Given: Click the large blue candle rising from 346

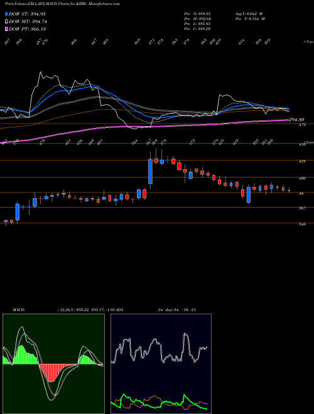Looking at the screenshot, I should [x=18, y=212].
